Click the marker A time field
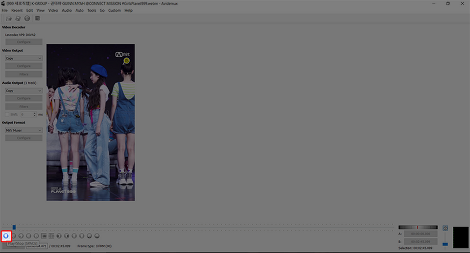This screenshot has width=470, height=253. click(421, 234)
